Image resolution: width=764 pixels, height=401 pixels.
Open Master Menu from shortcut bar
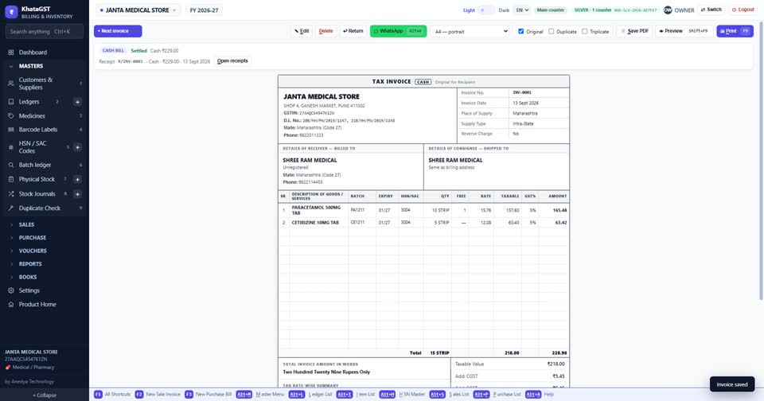260,394
